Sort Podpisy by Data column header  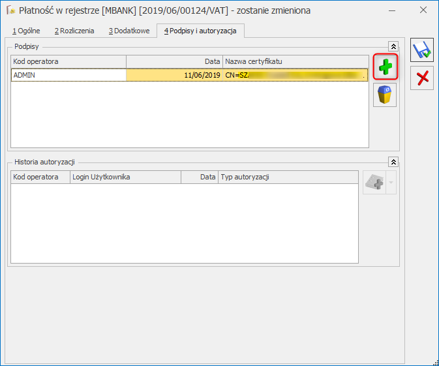tap(174, 61)
